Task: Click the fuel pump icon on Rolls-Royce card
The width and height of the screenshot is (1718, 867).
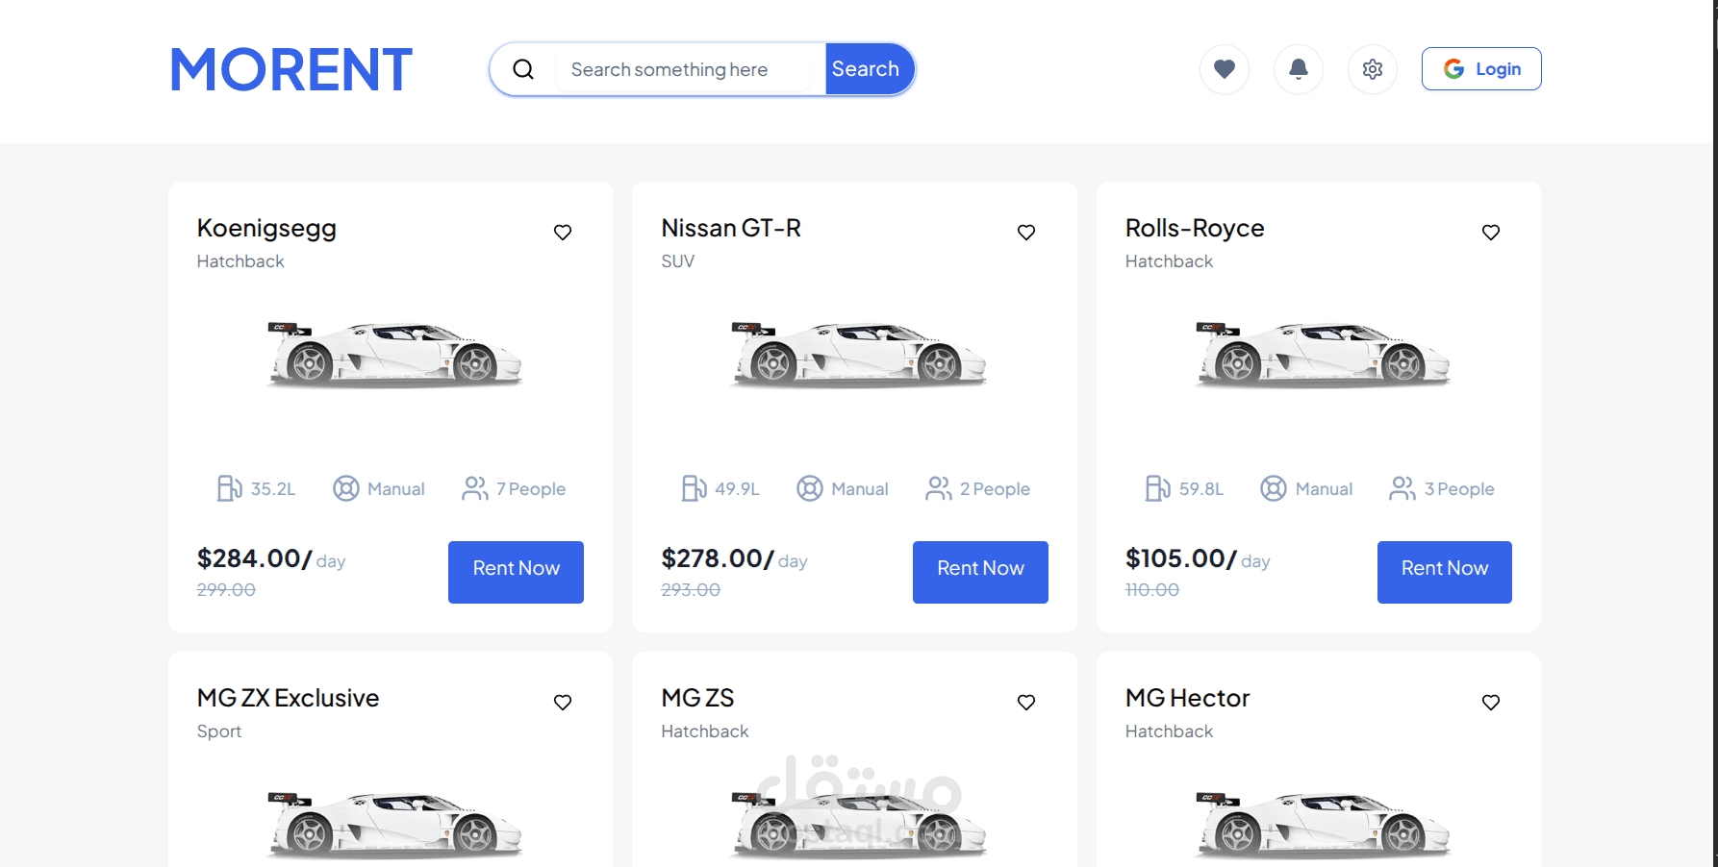Action: 1158,488
